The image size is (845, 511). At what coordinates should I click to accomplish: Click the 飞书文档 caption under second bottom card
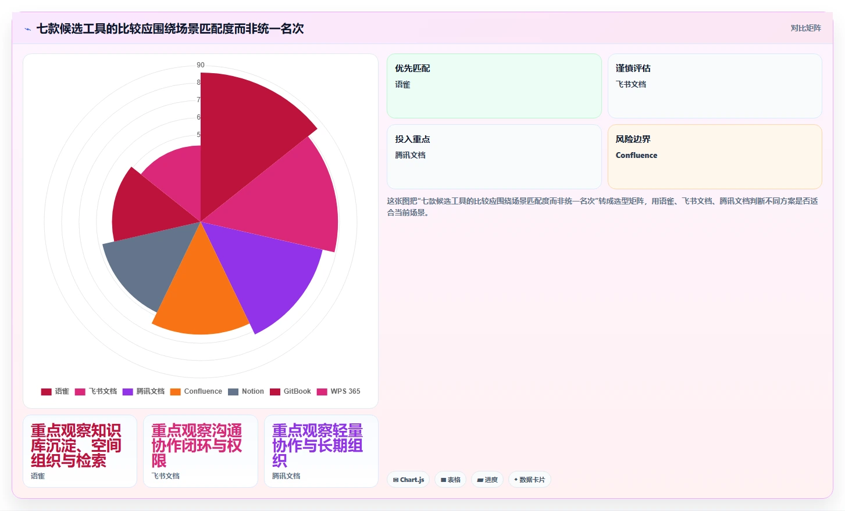166,476
